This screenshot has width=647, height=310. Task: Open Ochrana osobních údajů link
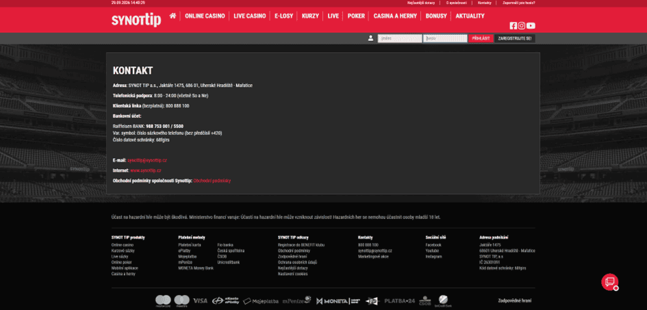point(298,262)
